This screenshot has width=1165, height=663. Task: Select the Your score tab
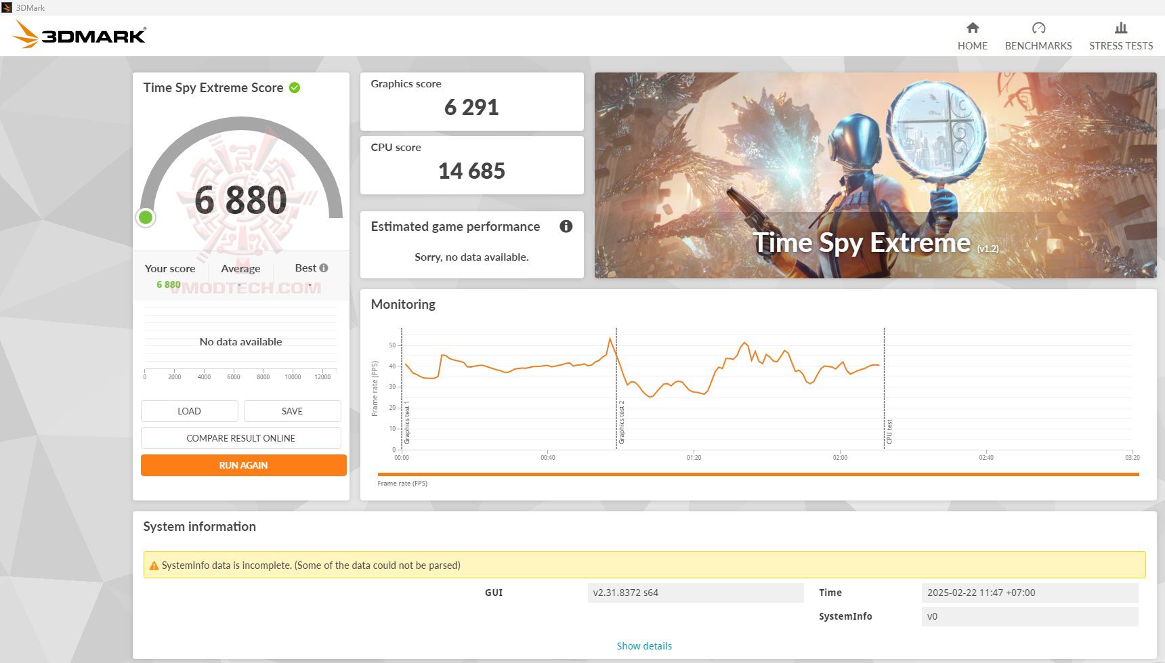(169, 268)
